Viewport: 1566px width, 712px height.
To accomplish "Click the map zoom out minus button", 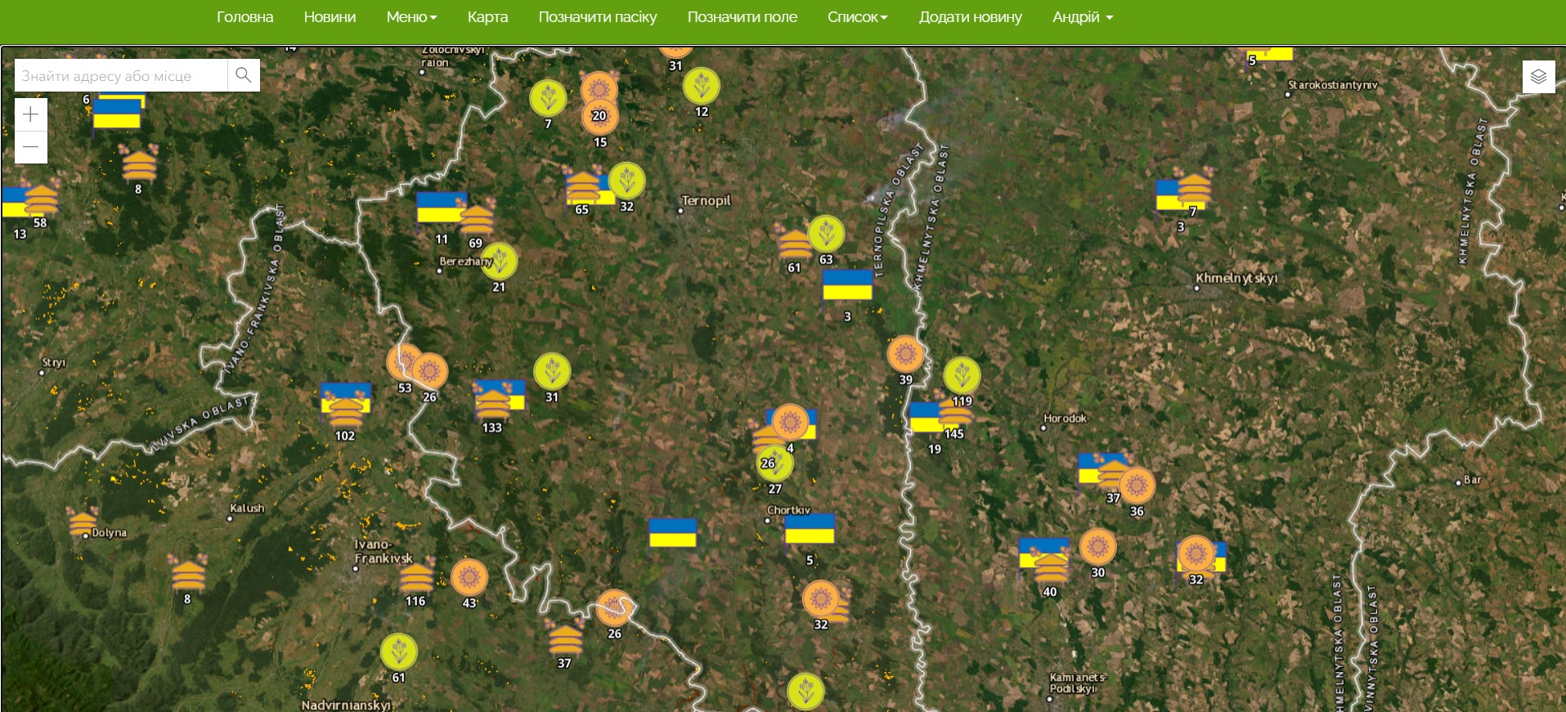I will (31, 147).
